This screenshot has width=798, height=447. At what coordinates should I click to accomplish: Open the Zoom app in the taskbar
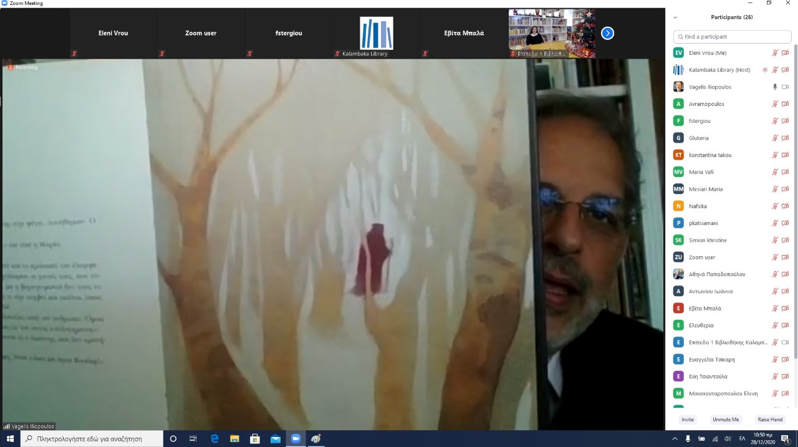point(296,439)
